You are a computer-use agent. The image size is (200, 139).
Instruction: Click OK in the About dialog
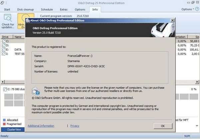tap(163, 126)
